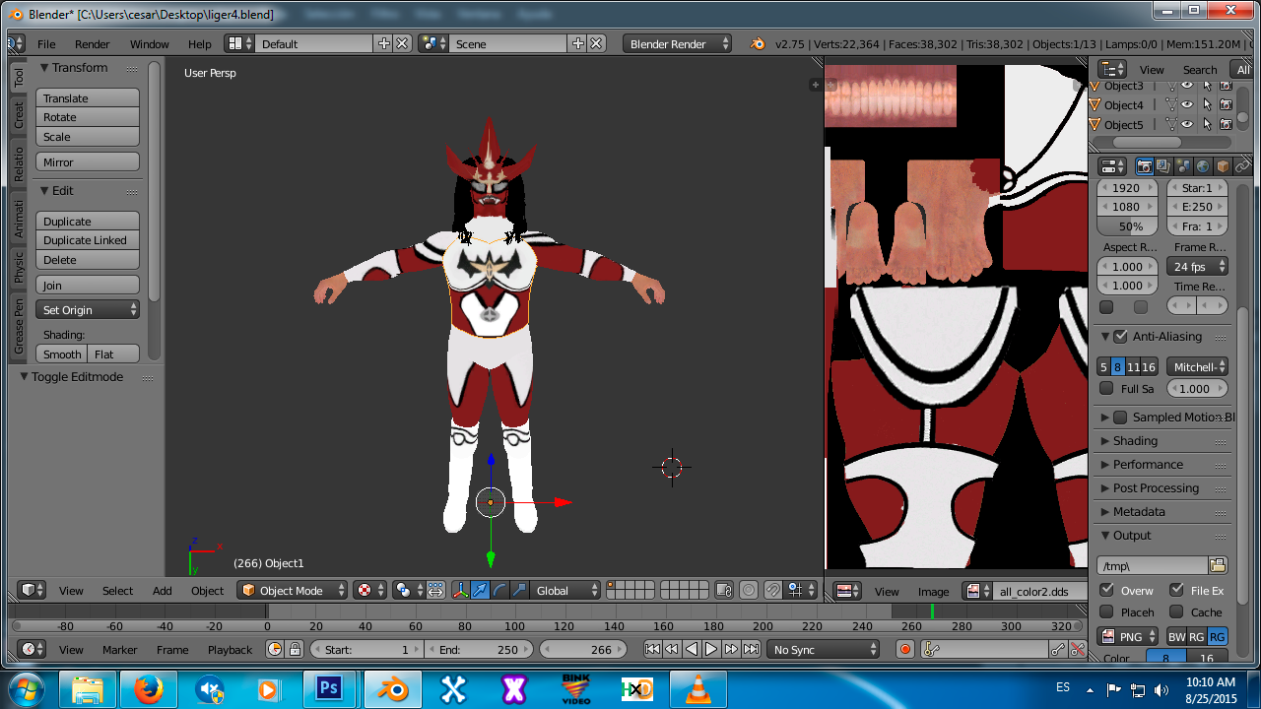
Task: Click the delete keyframe crossed key icon
Action: tap(1078, 649)
